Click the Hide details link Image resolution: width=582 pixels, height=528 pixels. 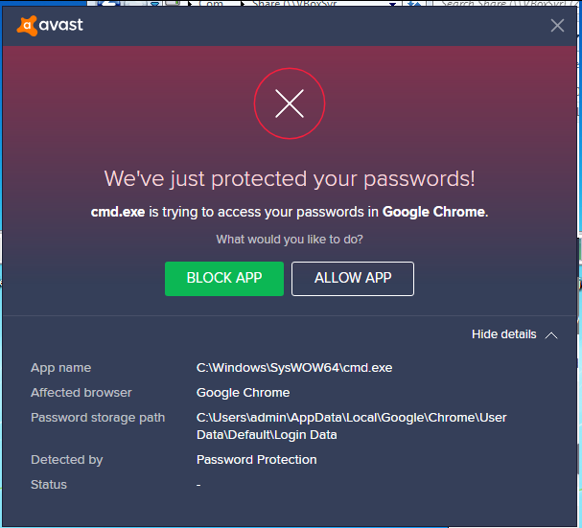[x=503, y=334]
